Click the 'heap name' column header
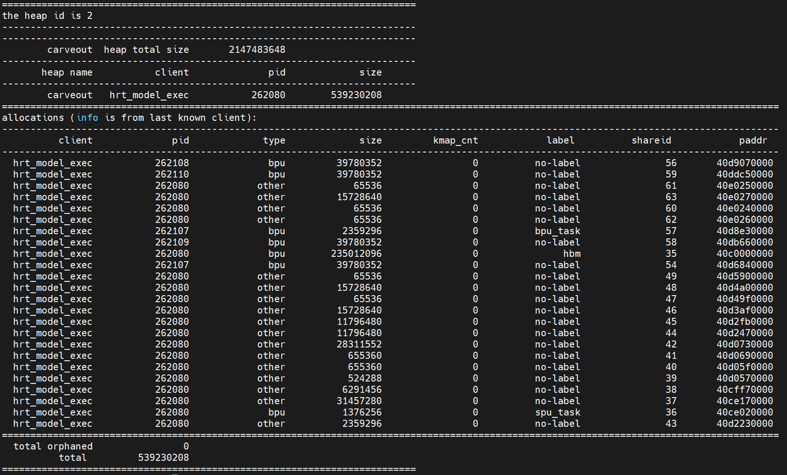Image resolution: width=787 pixels, height=475 pixels. click(x=67, y=72)
